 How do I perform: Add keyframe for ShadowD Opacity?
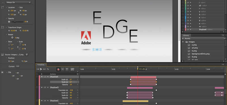[x=77, y=98]
